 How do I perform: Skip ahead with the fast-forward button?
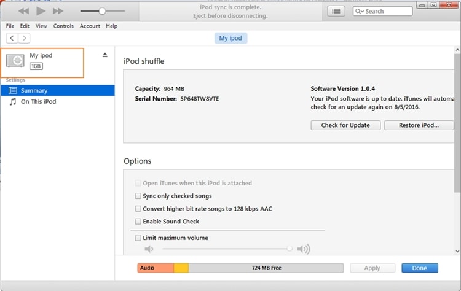pos(58,11)
